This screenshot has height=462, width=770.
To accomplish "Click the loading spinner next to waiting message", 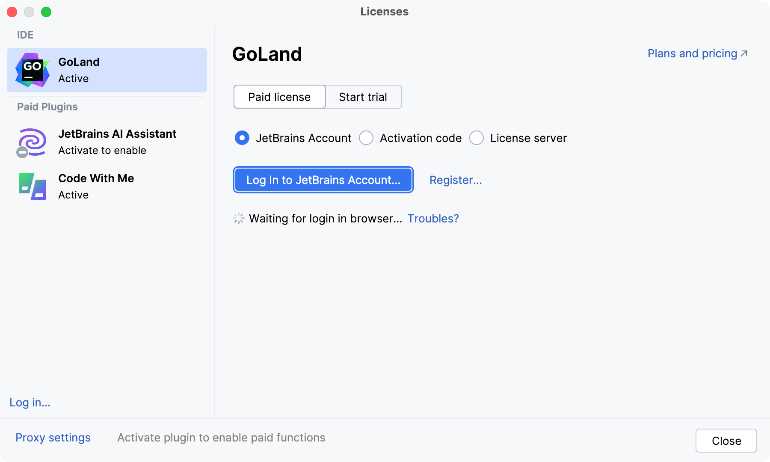I will [x=238, y=218].
